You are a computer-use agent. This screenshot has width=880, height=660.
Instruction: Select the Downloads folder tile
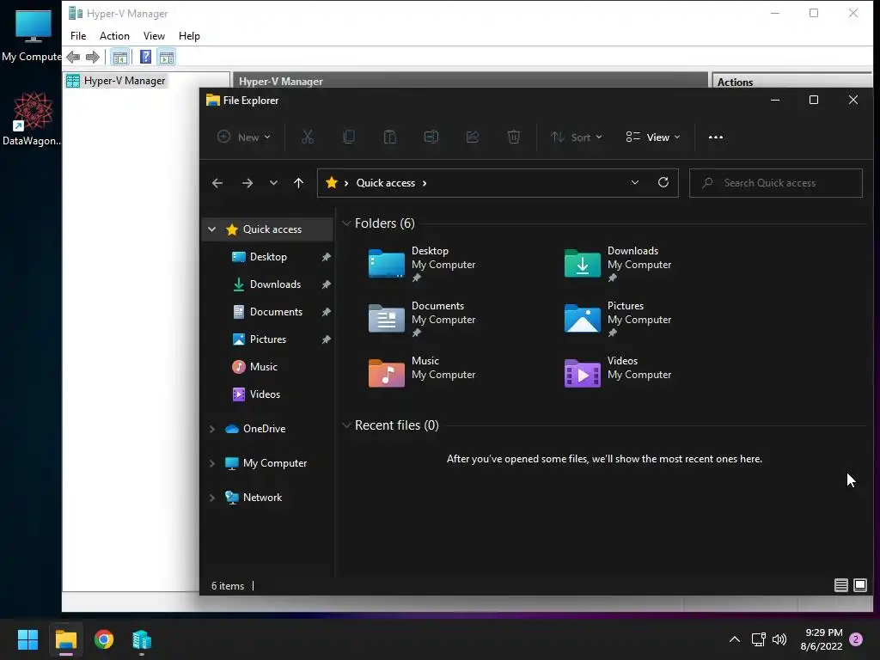tap(618, 264)
